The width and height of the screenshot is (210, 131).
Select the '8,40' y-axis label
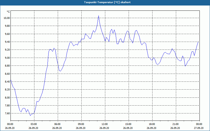coord(7,82)
